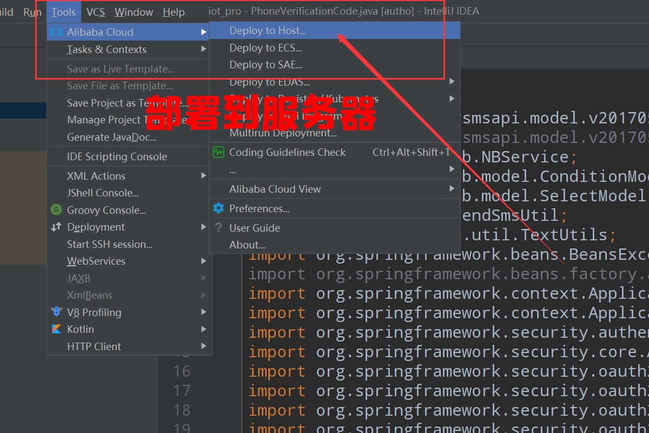
Task: Click the Deployment arrows icon
Action: (x=56, y=227)
